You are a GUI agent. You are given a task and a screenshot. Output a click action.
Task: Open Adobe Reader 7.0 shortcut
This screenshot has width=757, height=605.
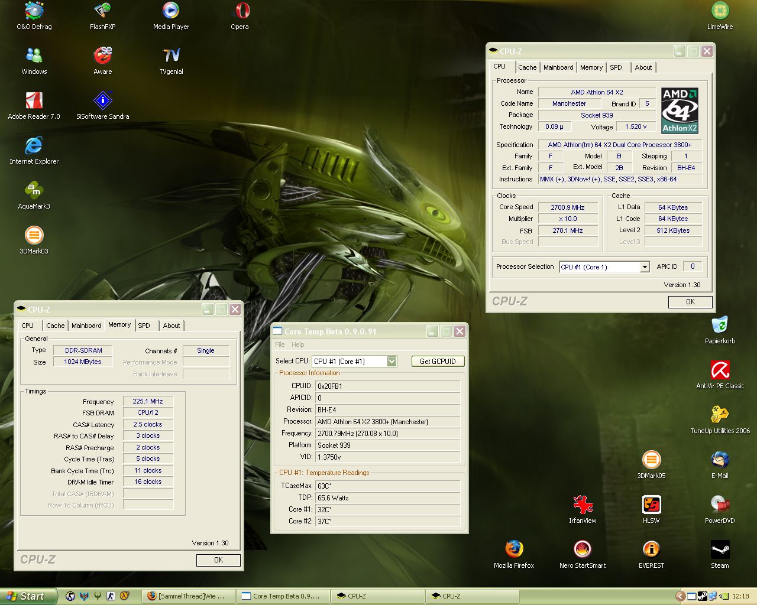[34, 106]
